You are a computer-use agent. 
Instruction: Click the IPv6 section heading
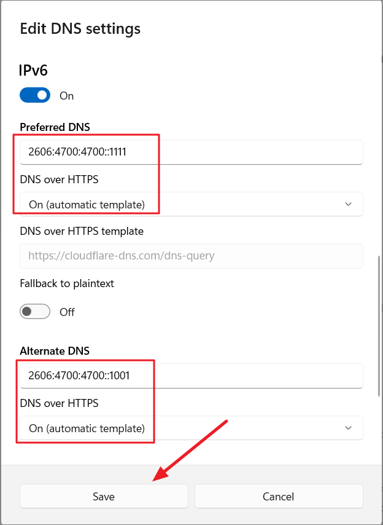coord(33,71)
